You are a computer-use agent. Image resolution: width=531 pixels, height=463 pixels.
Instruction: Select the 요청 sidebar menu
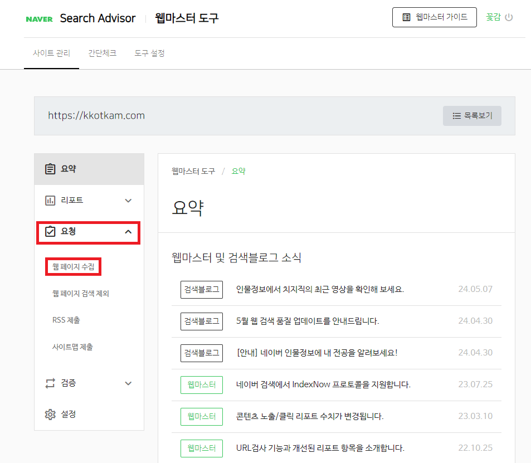(89, 232)
